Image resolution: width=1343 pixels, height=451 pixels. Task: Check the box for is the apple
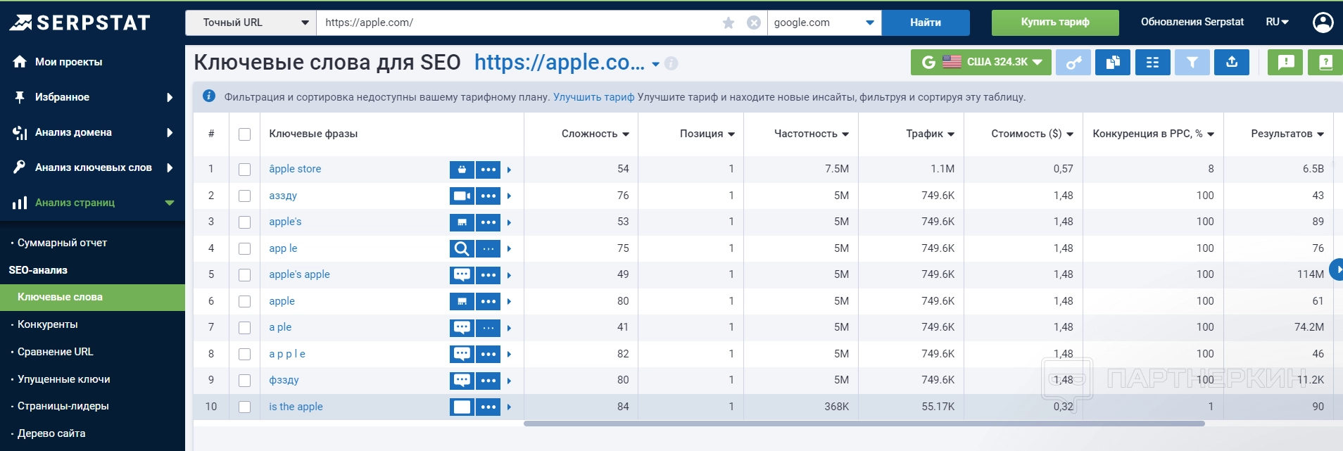[x=244, y=407]
